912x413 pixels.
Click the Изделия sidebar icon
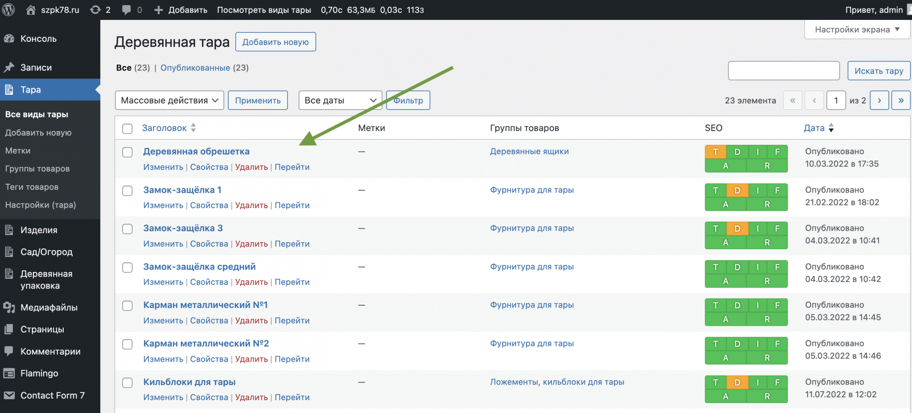(9, 230)
